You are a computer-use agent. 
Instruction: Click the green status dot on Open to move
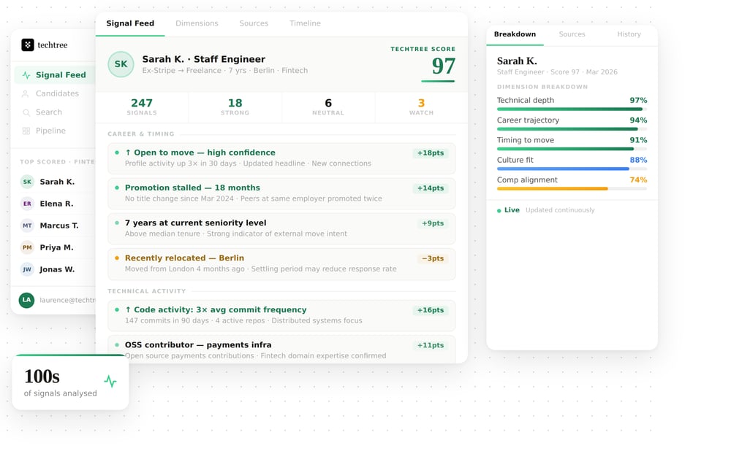(115, 154)
